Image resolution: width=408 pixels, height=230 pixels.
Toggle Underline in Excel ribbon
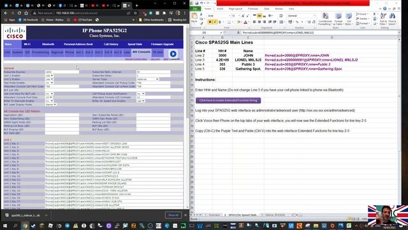[x=219, y=22]
